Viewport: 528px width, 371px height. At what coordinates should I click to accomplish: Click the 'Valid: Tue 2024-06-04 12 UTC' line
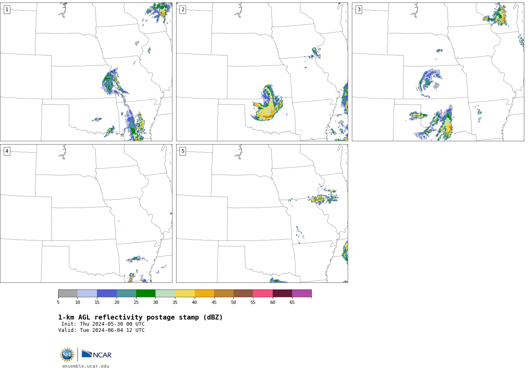click(x=101, y=330)
